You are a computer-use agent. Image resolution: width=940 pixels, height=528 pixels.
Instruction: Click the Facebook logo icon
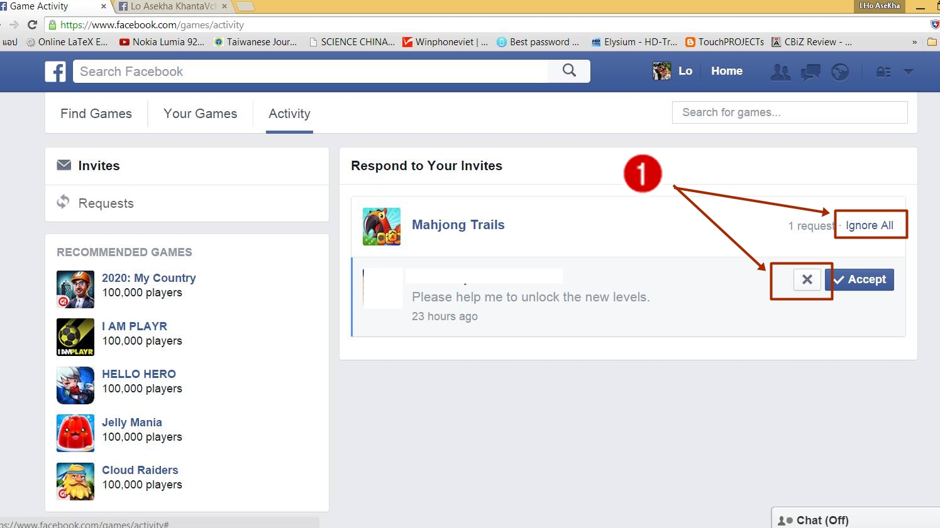coord(55,72)
